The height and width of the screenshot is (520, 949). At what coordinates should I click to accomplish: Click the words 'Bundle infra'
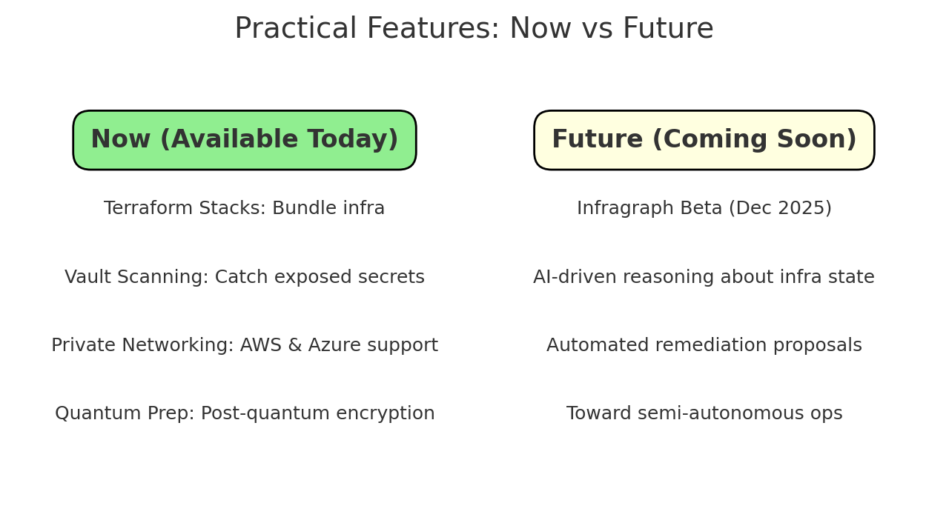coord(328,209)
